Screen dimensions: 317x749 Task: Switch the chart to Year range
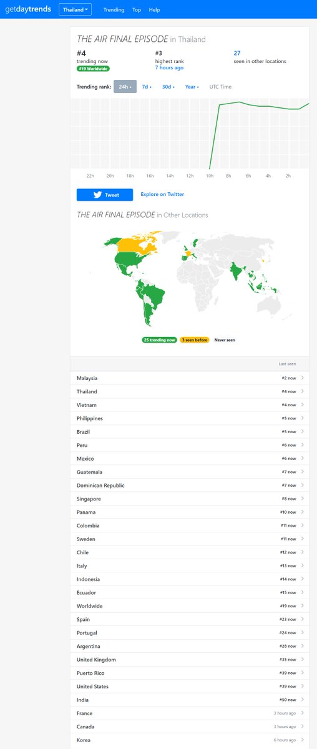coord(192,87)
